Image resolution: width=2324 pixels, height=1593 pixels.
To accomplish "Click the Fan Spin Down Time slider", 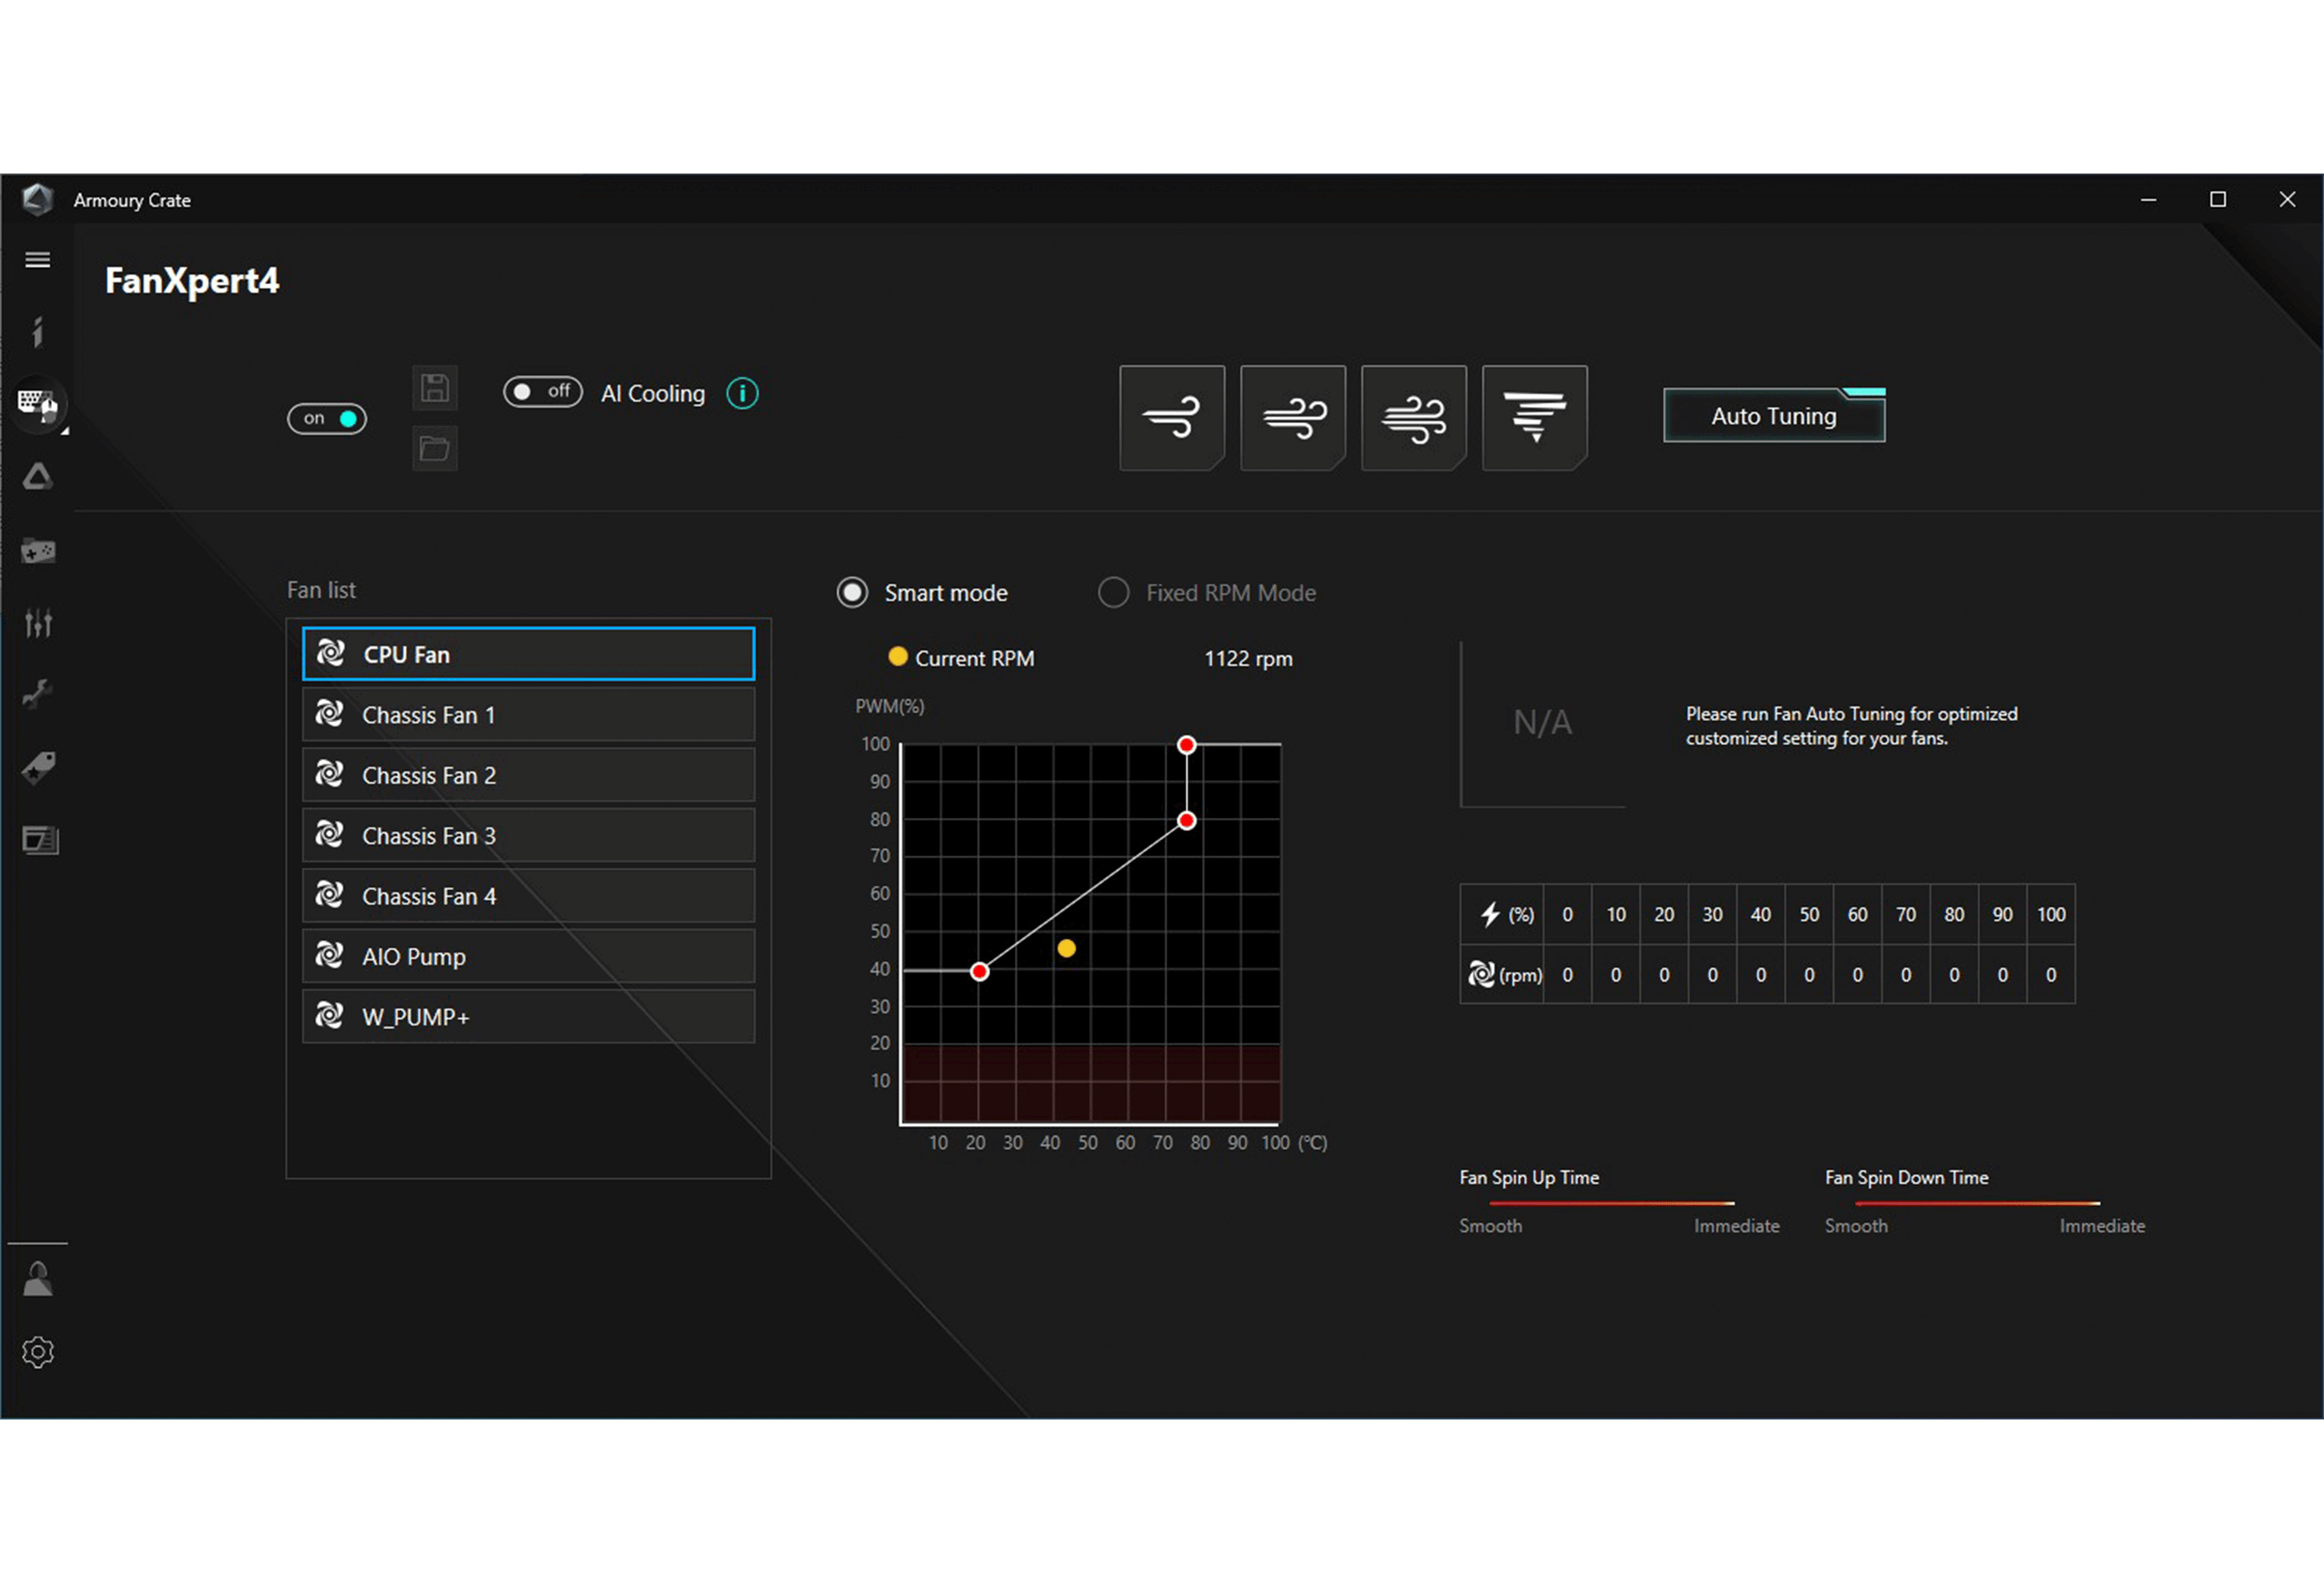I will coord(1978,1203).
